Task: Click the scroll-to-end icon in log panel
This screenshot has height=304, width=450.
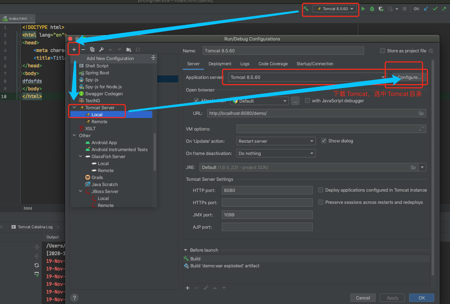Action: (37, 274)
